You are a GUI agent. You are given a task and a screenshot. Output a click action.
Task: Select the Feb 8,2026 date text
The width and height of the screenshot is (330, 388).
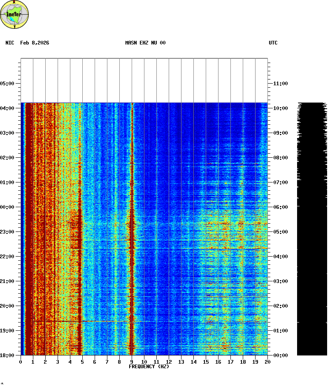point(35,43)
